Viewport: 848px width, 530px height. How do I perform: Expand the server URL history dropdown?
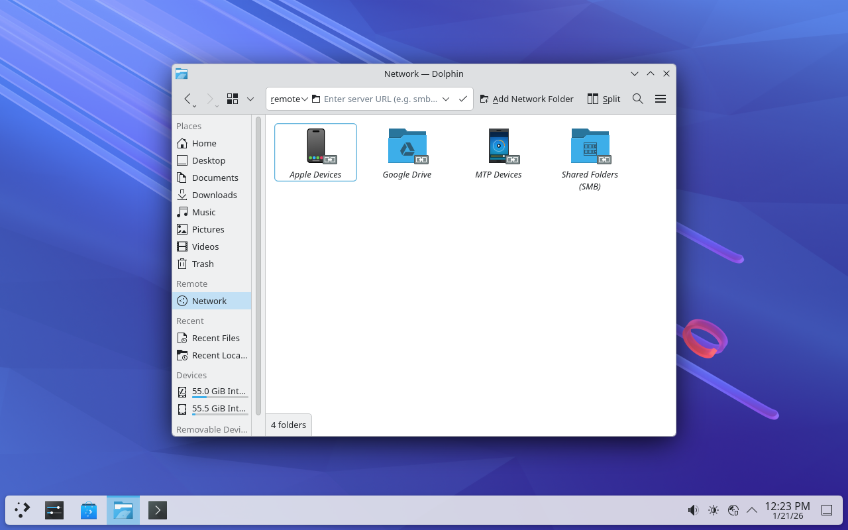tap(446, 99)
